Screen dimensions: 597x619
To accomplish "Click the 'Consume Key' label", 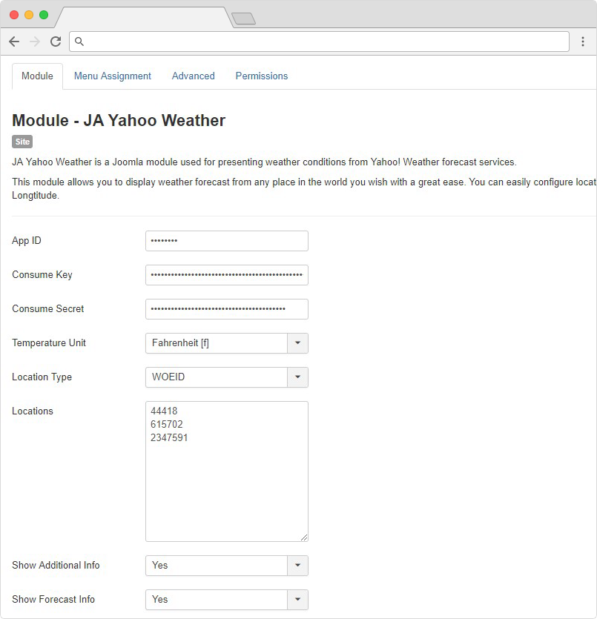I will point(42,275).
